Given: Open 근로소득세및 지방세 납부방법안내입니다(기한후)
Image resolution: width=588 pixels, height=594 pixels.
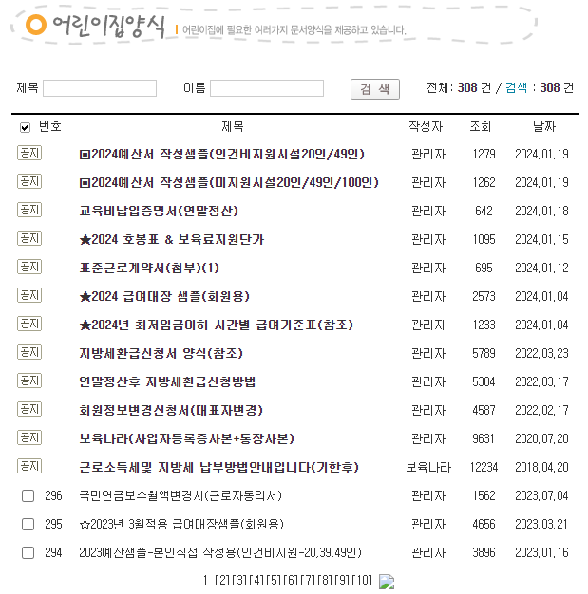Looking at the screenshot, I should (x=218, y=467).
